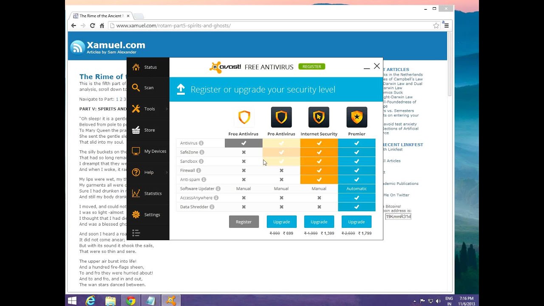544x306 pixels.
Task: Open the Status section in Avast sidebar
Action: [x=148, y=67]
